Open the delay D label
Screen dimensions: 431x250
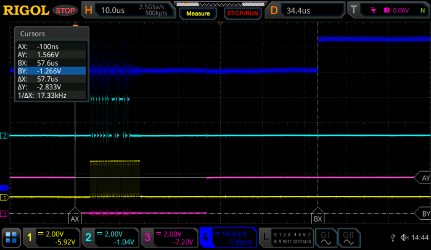(274, 10)
